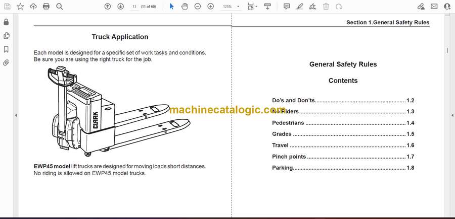This screenshot has width=455, height=219.
Task: Expand the right tools pane arrow
Action: [452, 115]
